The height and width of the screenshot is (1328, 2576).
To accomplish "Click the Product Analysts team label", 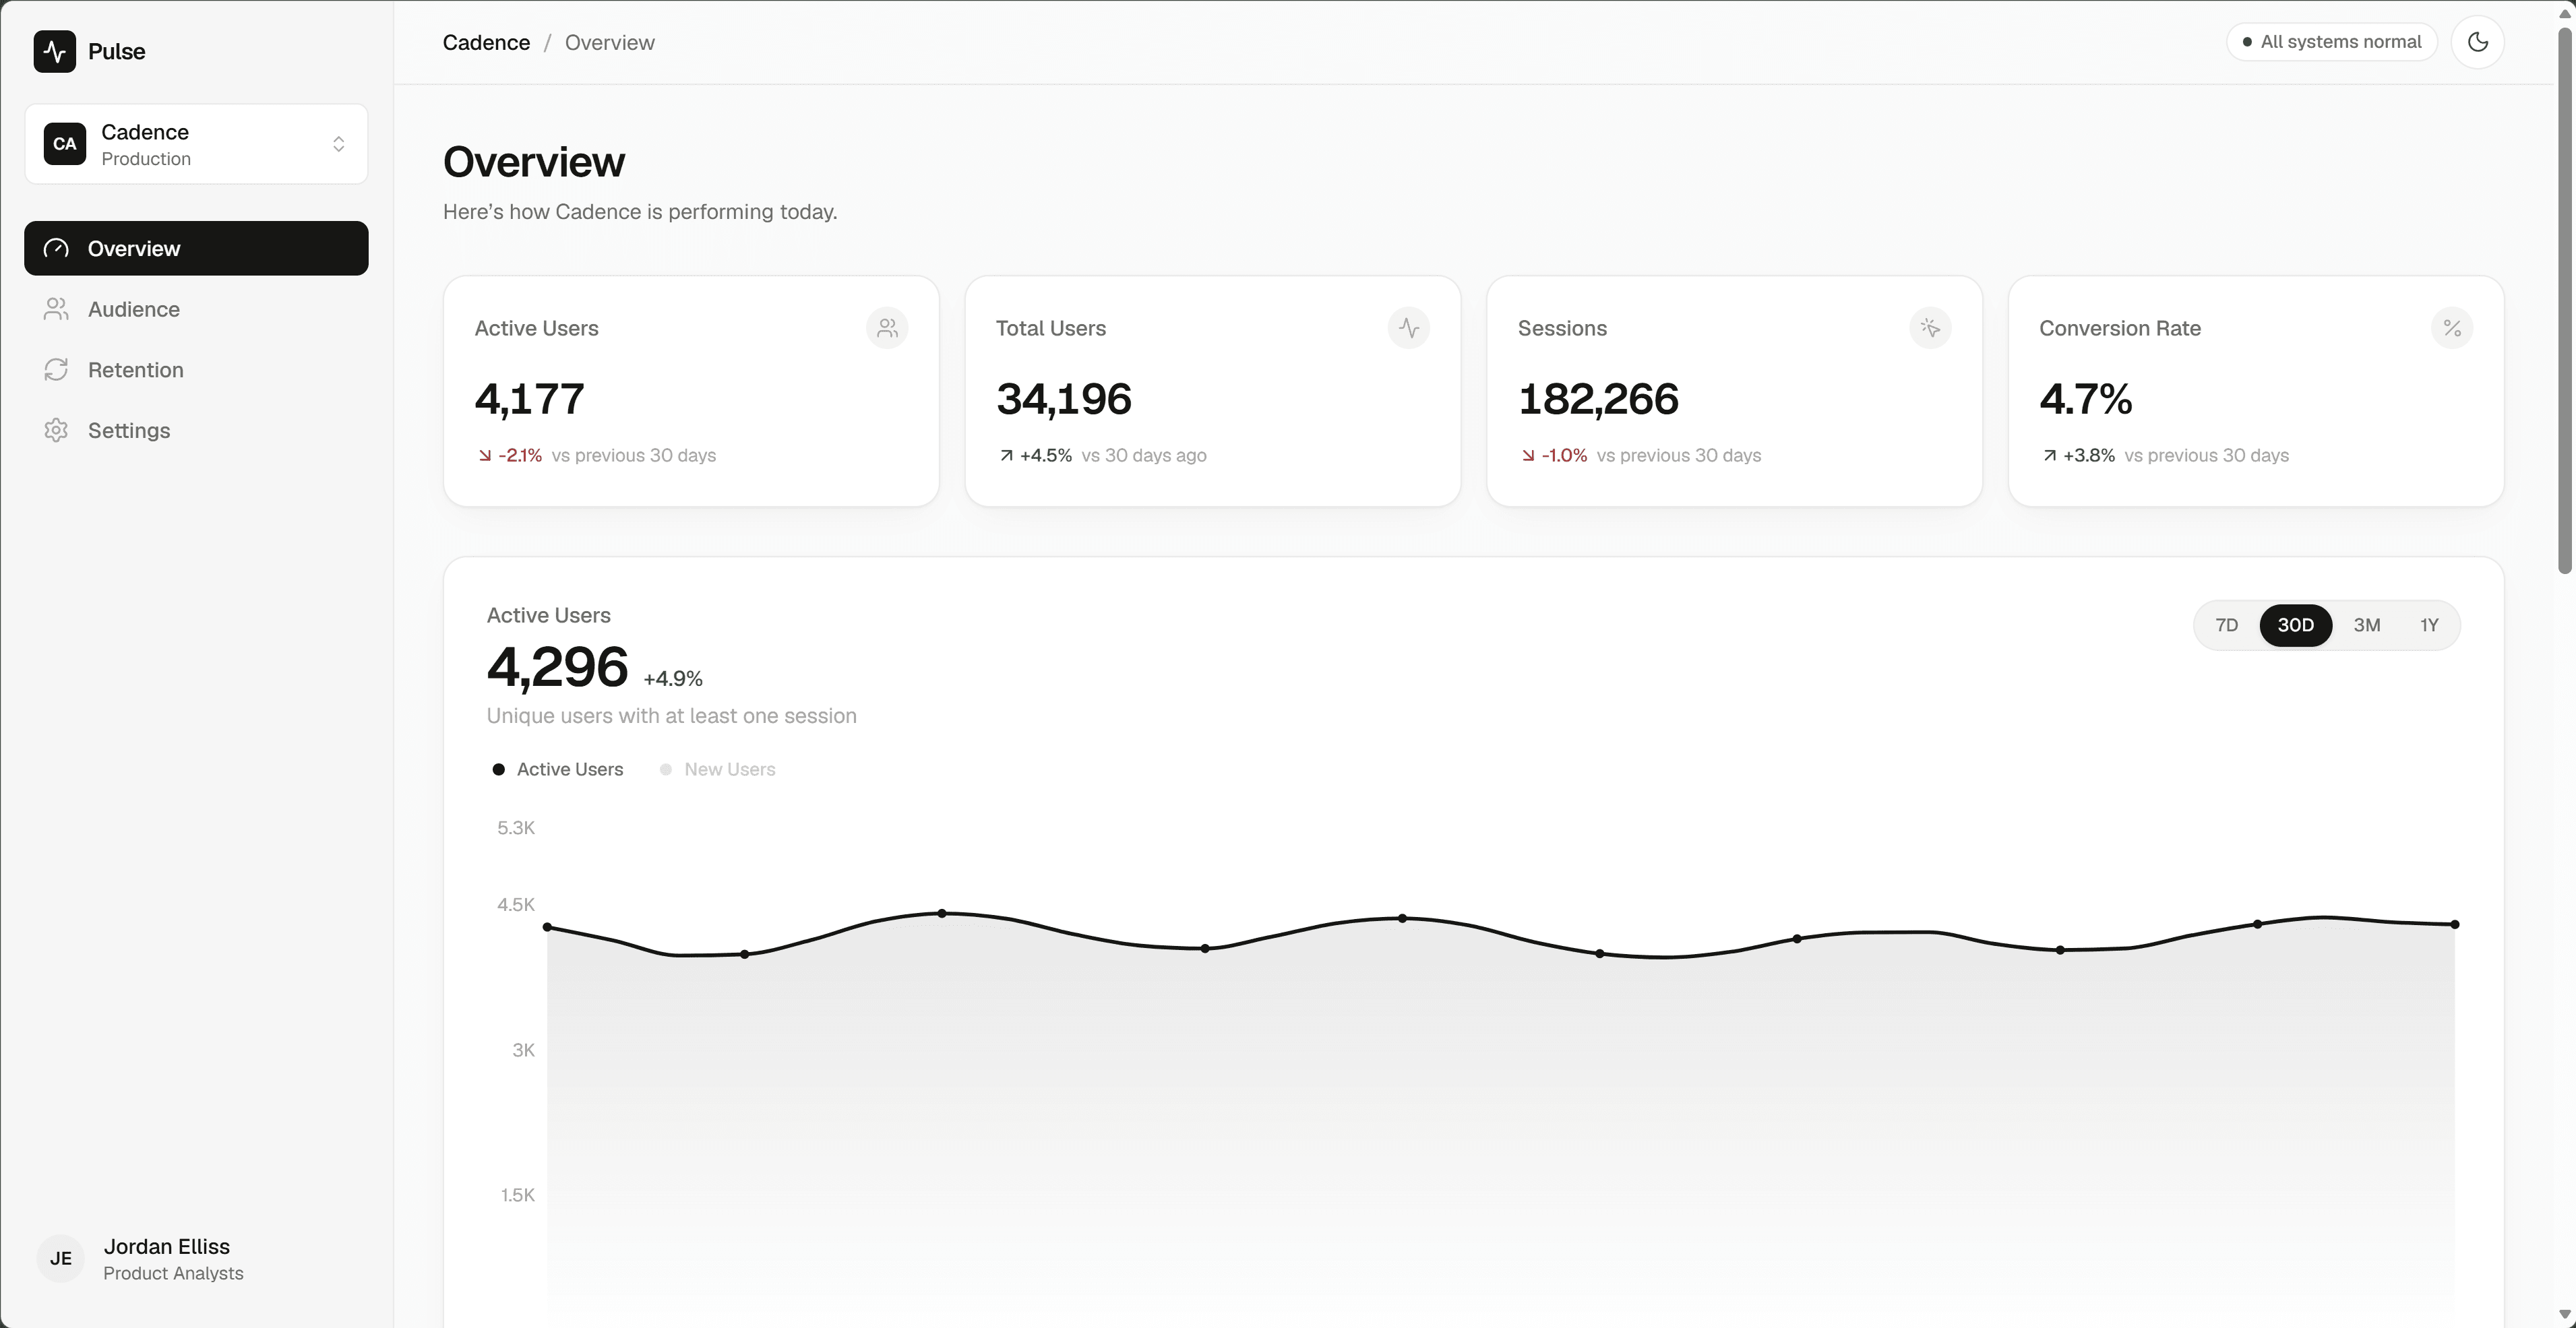I will [x=173, y=1273].
